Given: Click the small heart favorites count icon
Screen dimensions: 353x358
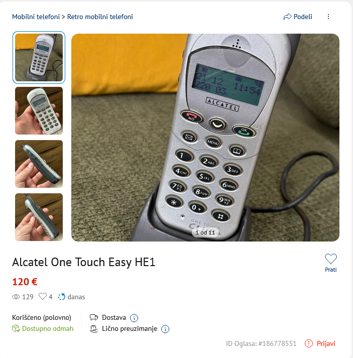Looking at the screenshot, I should (43, 296).
